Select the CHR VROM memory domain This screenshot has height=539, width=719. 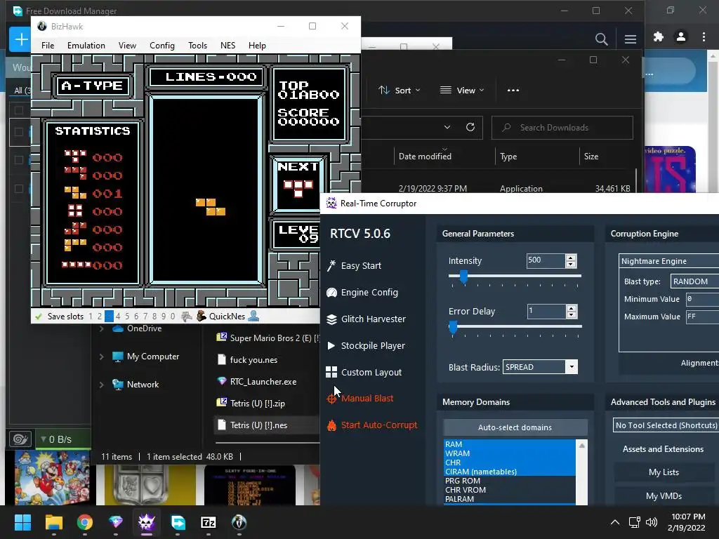tap(510, 490)
